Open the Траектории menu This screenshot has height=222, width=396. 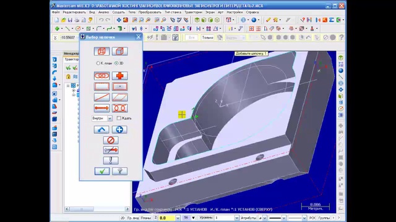click(x=193, y=12)
